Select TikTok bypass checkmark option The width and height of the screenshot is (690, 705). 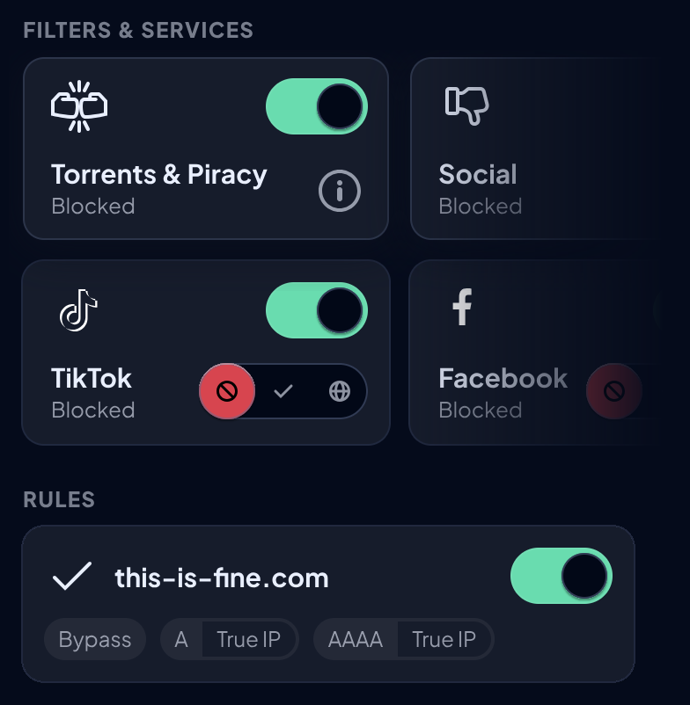point(283,391)
